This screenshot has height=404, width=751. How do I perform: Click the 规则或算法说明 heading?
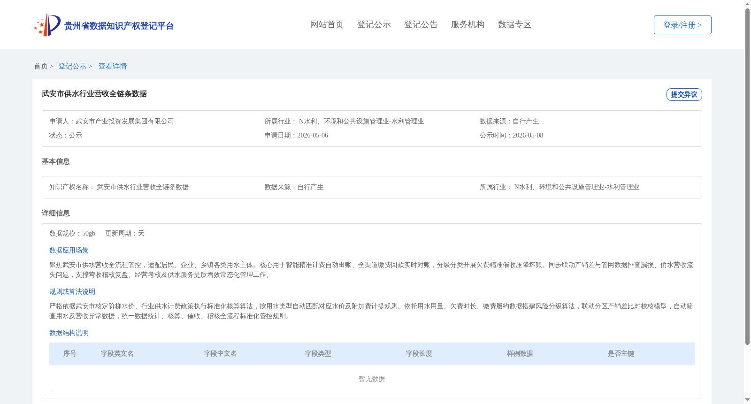pos(72,291)
